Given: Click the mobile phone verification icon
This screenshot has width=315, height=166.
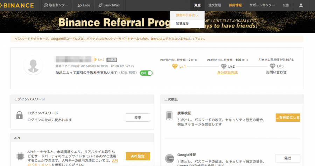Looking at the screenshot, I should tap(169, 116).
